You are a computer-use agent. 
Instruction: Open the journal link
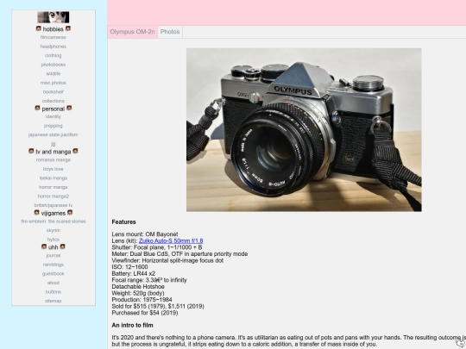[54, 256]
